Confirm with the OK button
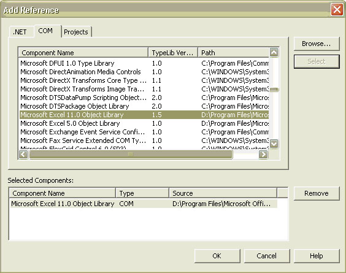 [x=217, y=256]
